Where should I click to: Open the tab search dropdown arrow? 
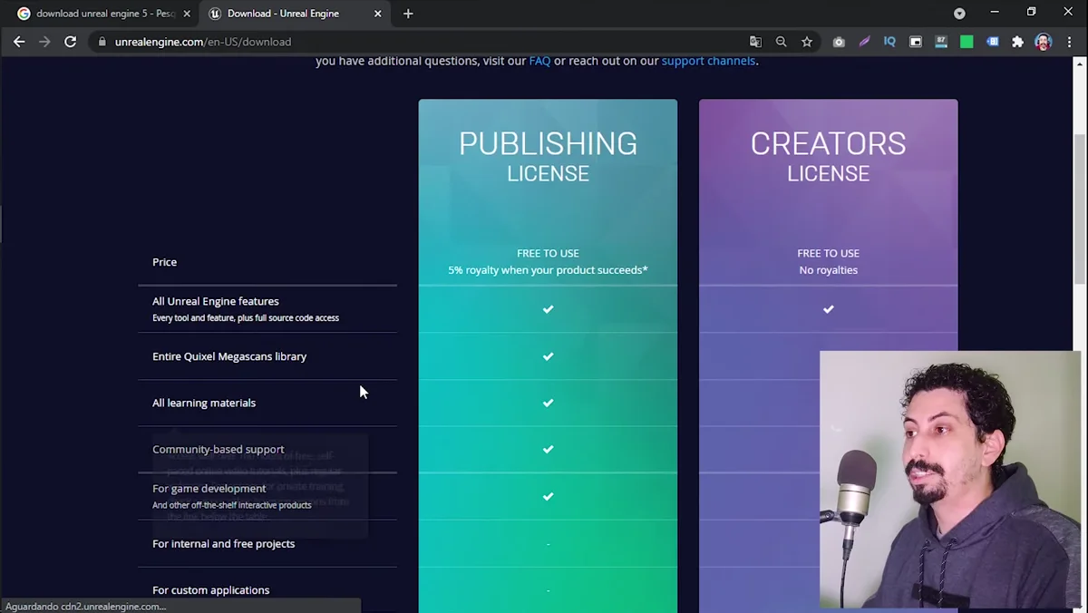tap(959, 14)
